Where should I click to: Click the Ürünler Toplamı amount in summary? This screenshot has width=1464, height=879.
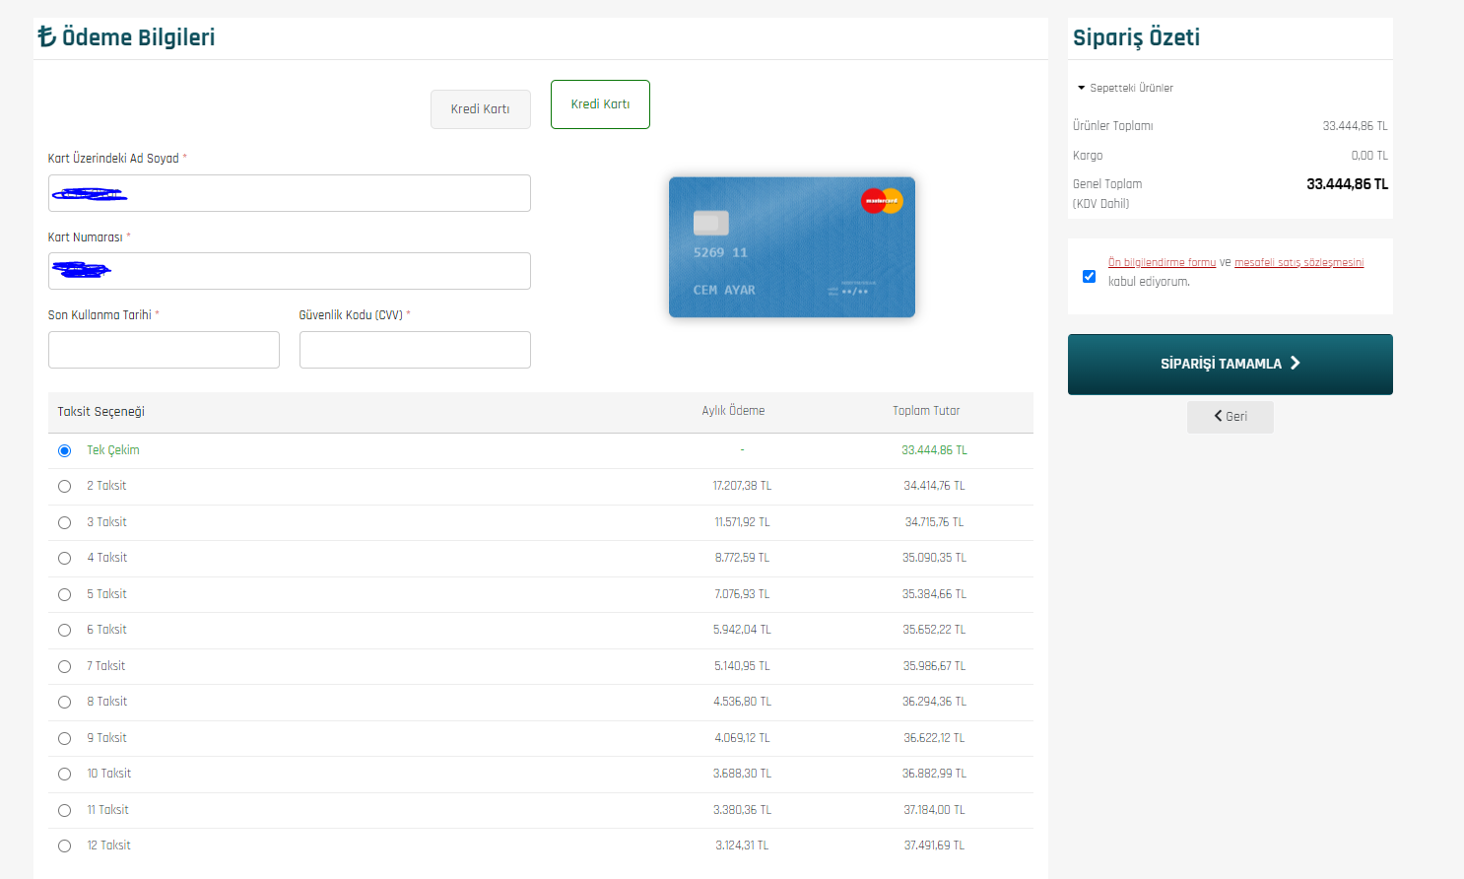tap(1355, 126)
